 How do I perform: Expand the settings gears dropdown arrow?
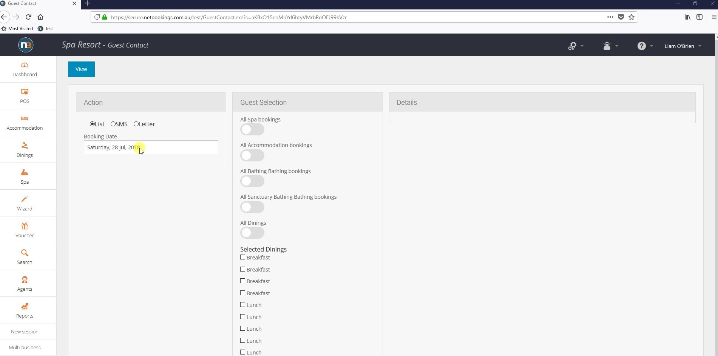click(x=582, y=46)
